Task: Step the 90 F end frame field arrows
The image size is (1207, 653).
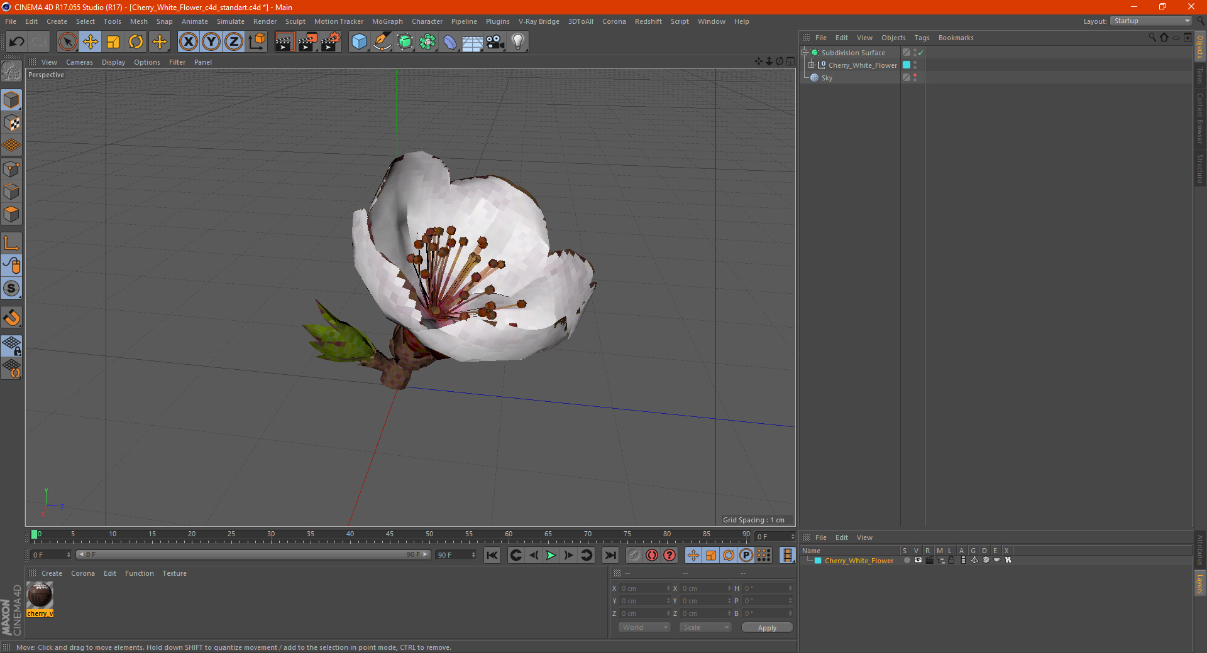Action: pyautogui.click(x=473, y=555)
